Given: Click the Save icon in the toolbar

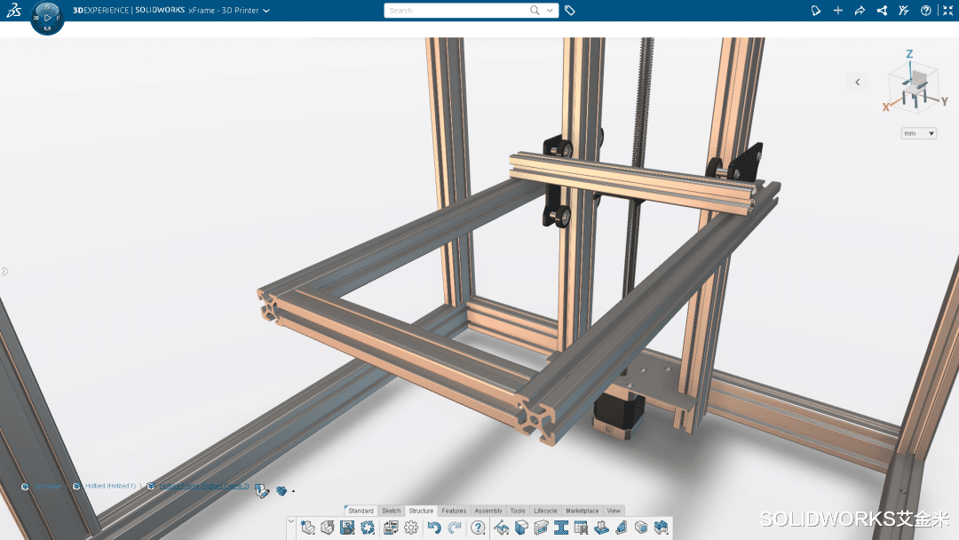Looking at the screenshot, I should pyautogui.click(x=347, y=528).
